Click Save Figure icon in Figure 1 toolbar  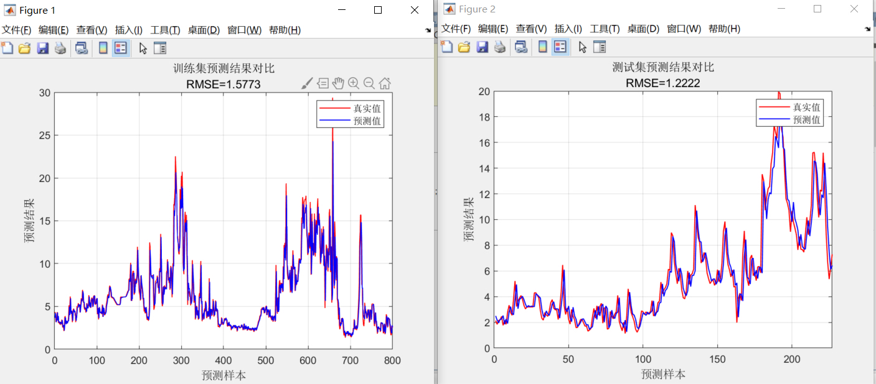tap(42, 48)
